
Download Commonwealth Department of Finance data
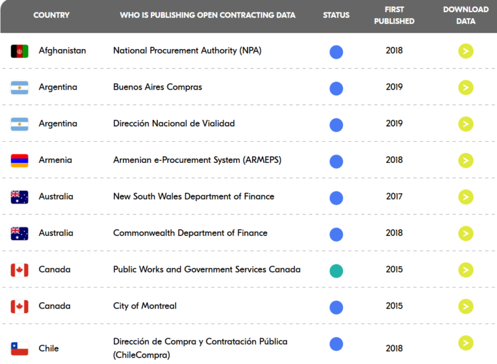coord(465,233)
